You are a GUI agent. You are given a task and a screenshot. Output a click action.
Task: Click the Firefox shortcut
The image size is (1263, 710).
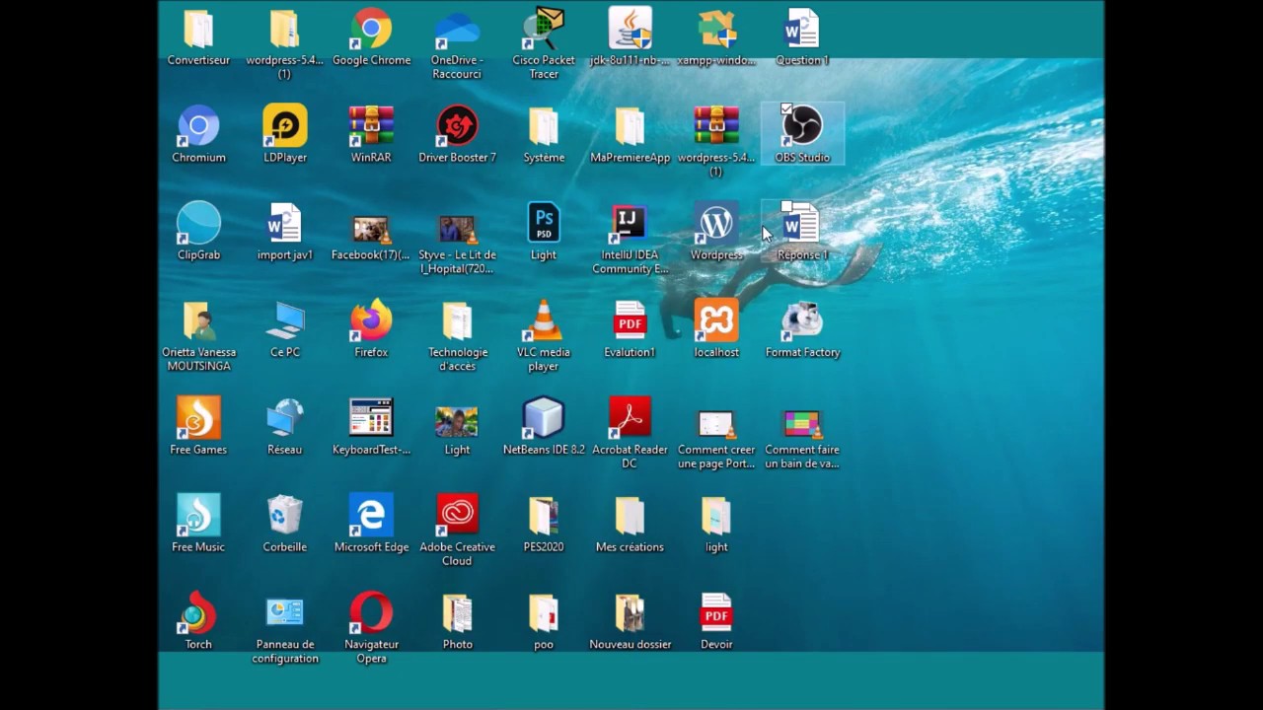[371, 320]
